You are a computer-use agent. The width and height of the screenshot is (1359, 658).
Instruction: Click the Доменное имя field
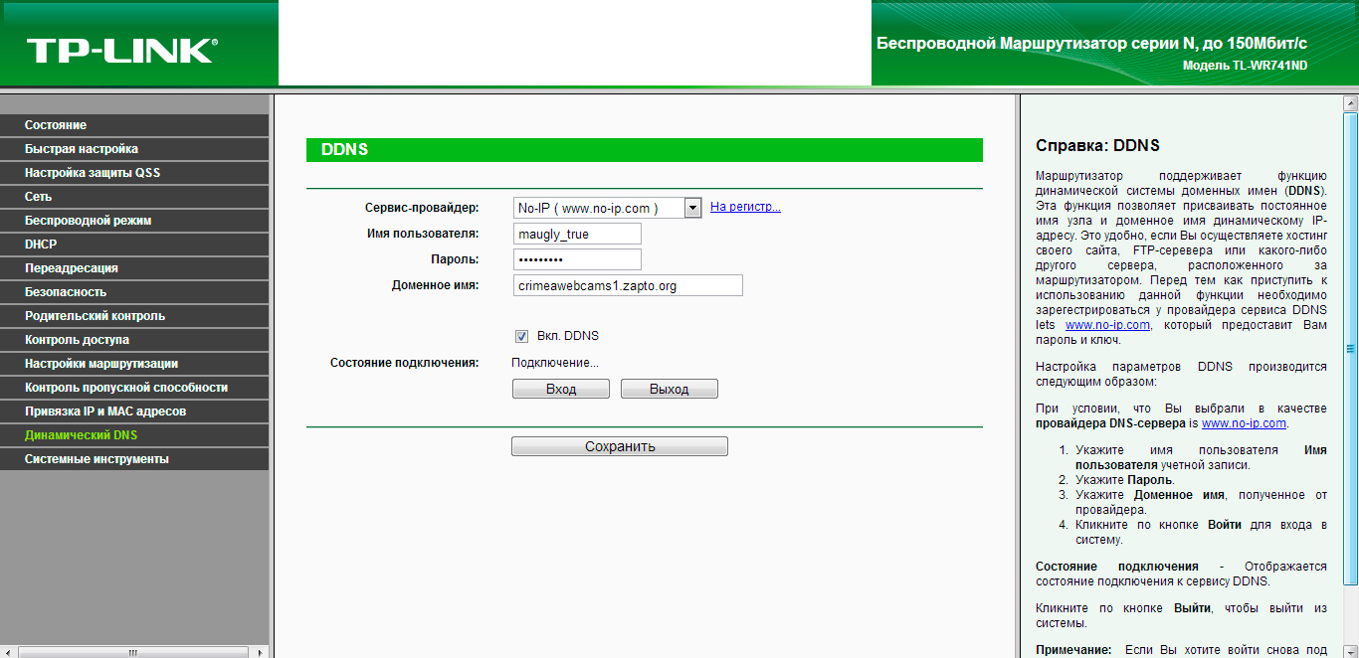tap(628, 285)
